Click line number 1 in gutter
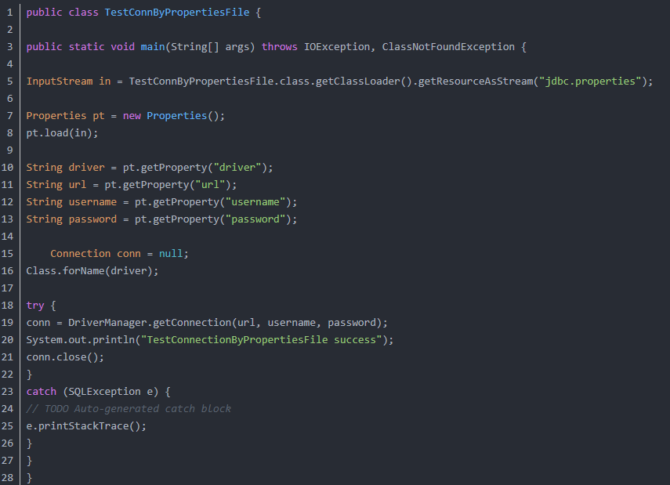This screenshot has height=485, width=670. click(9, 13)
